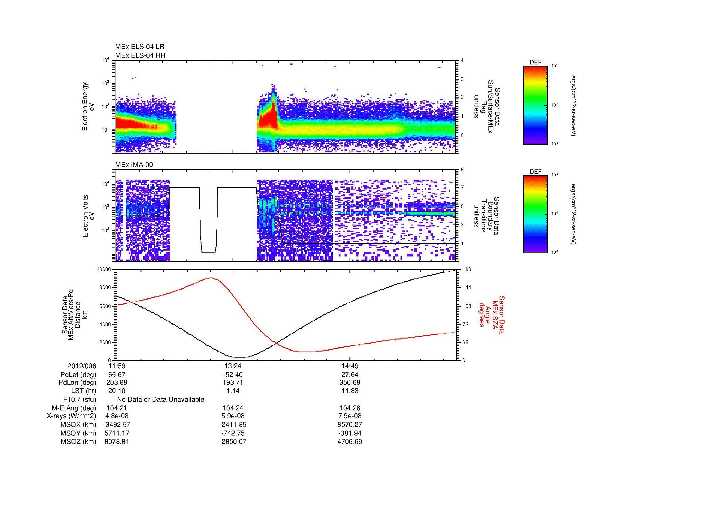Click the lower colorbar ergs units label
This screenshot has width=724, height=512.
coord(574,215)
